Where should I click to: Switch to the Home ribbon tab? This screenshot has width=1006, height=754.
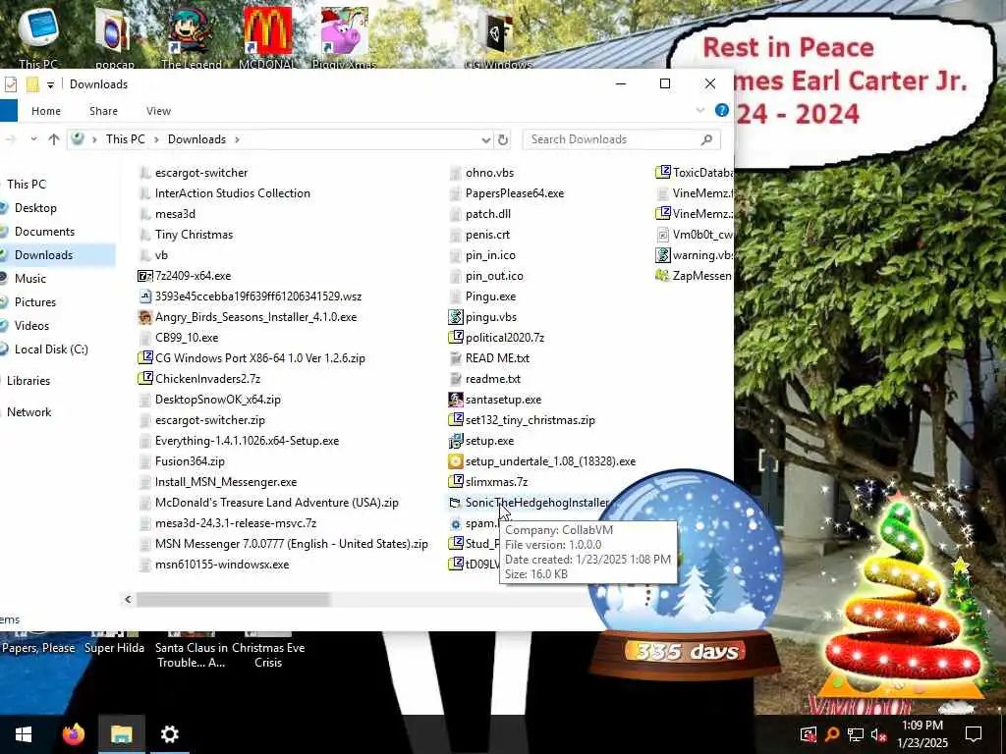tap(46, 111)
